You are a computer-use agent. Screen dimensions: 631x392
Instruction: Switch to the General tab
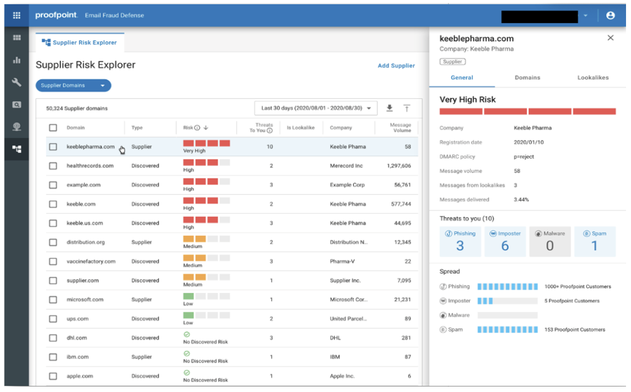(x=462, y=78)
